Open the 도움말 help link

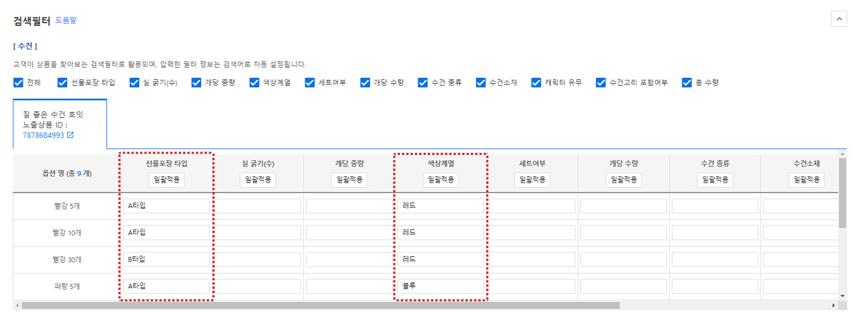tap(66, 20)
